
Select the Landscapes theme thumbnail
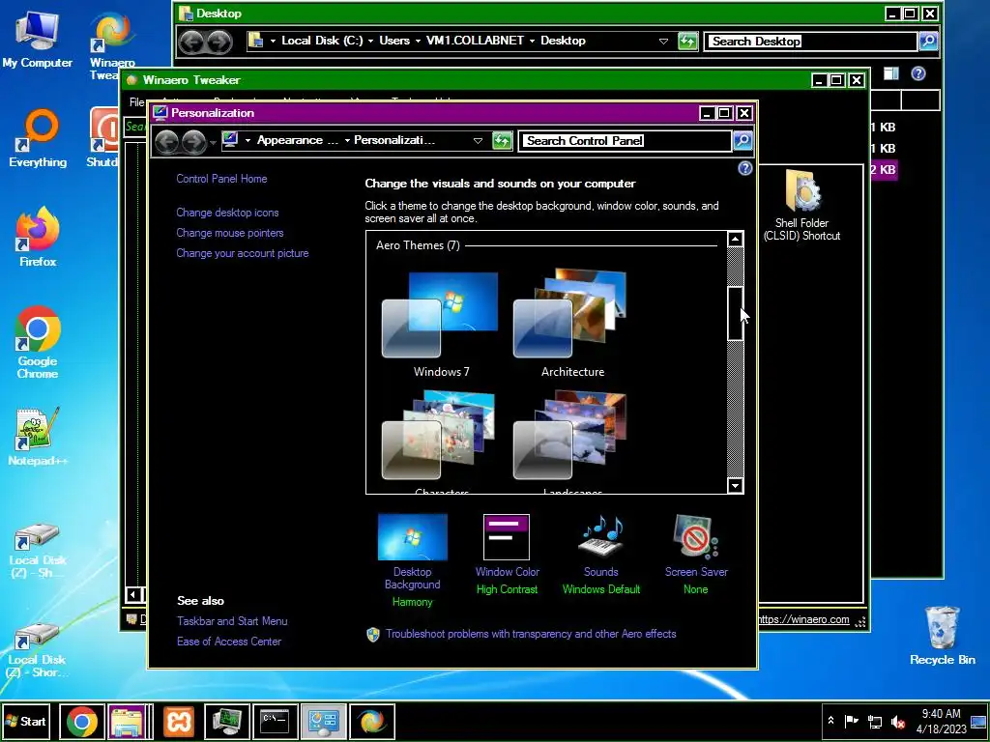pos(571,436)
